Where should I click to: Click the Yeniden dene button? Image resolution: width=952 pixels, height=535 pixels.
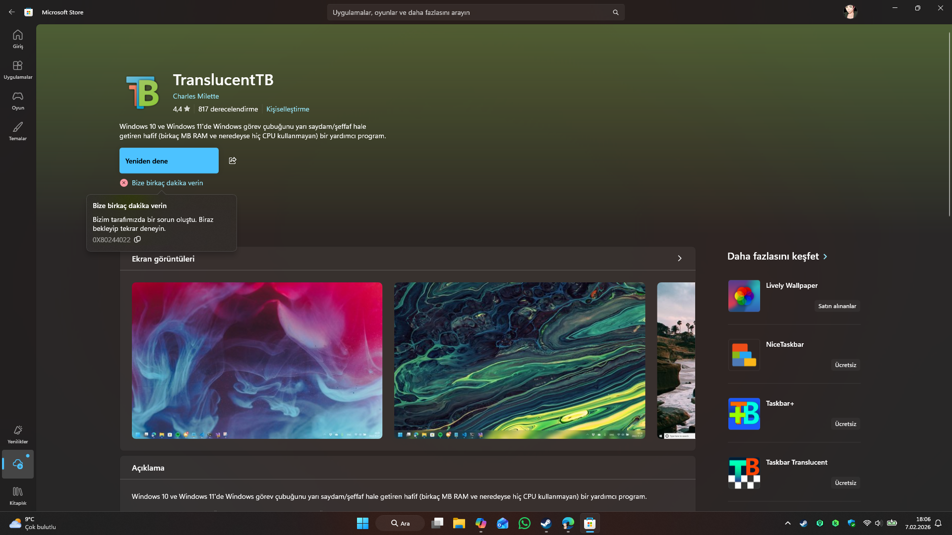(169, 160)
